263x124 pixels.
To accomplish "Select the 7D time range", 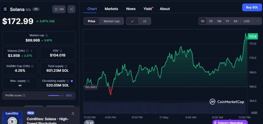I will pyautogui.click(x=211, y=21).
